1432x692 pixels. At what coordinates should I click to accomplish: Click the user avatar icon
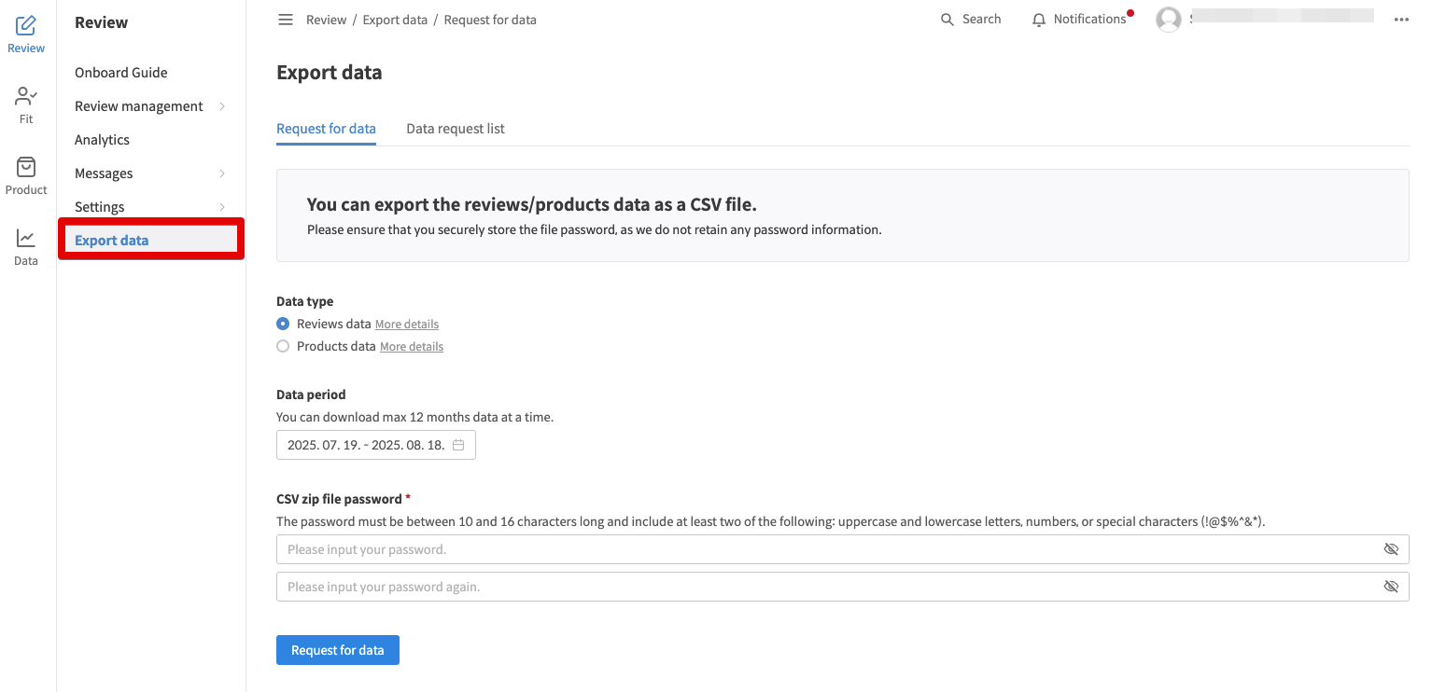1169,20
